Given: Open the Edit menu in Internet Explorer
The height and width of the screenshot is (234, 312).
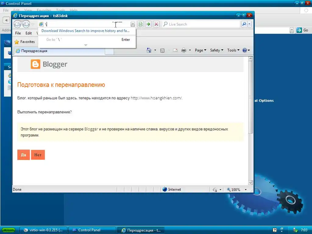Looking at the screenshot, I should pos(28,33).
